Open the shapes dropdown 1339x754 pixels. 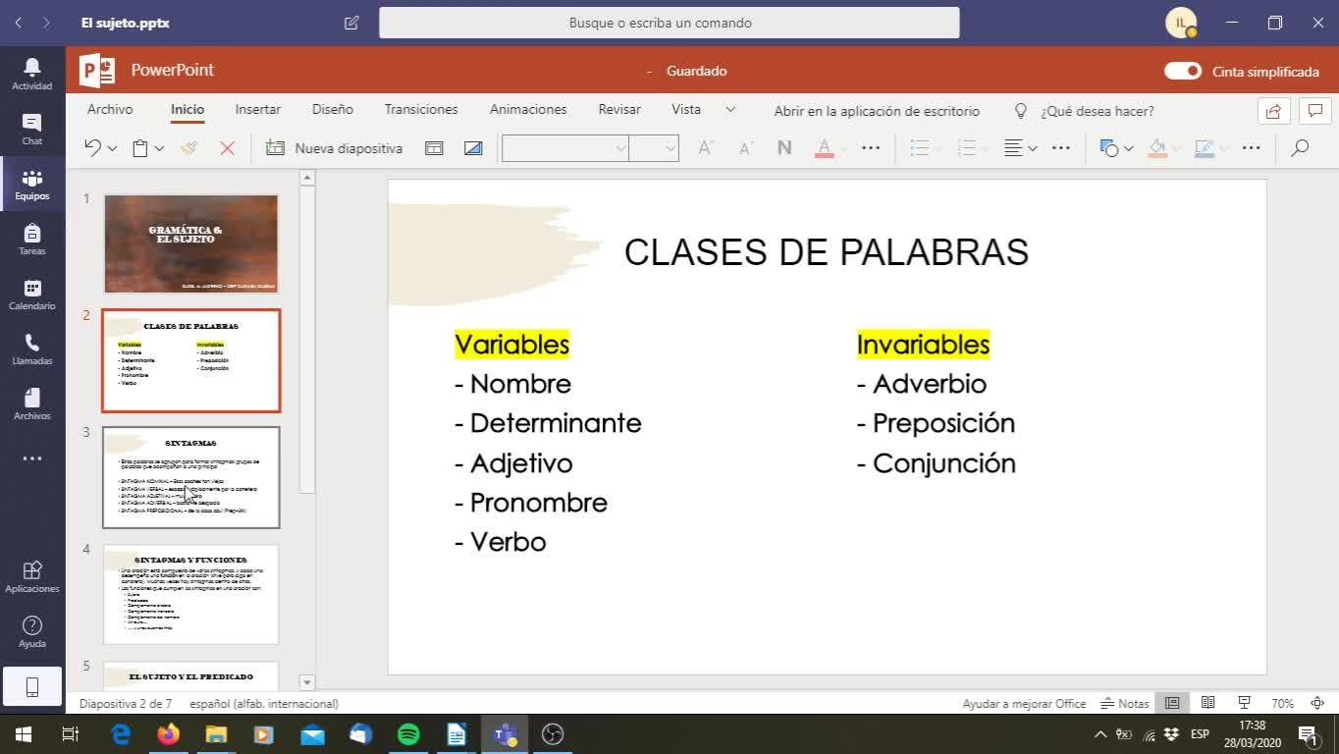1117,148
